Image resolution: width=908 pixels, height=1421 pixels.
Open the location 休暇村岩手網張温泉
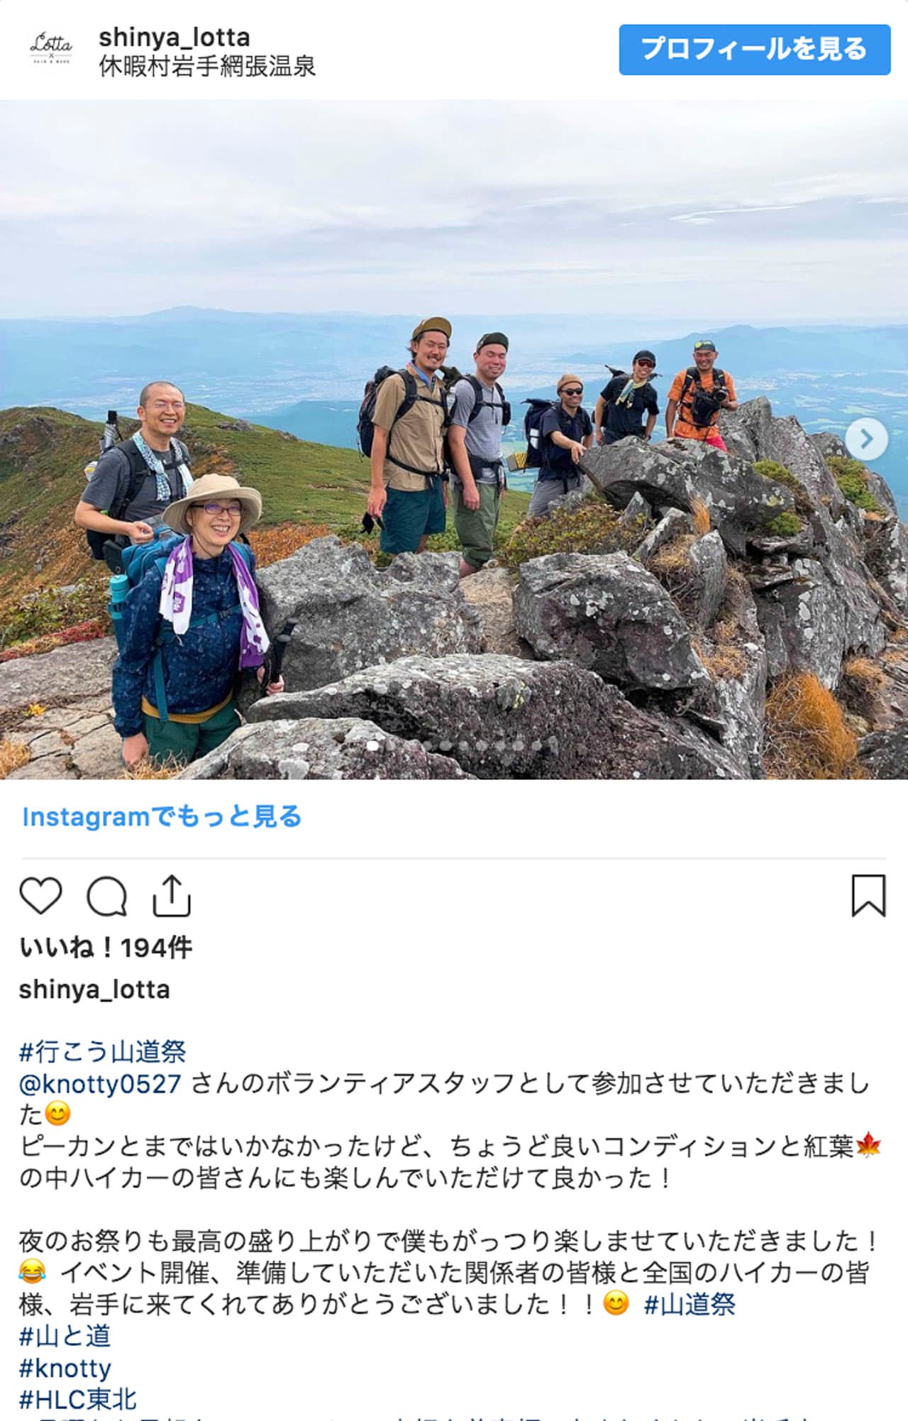point(207,66)
